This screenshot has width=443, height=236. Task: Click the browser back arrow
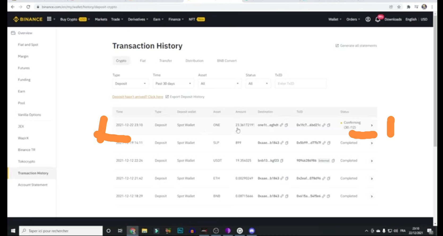(12, 7)
